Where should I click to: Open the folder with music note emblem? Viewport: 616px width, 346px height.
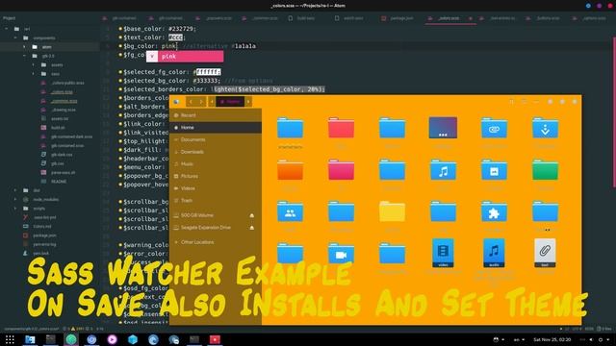(443, 170)
